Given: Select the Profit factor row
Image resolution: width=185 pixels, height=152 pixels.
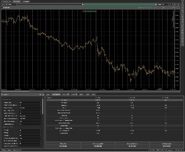Looking at the screenshot, I should pos(115,103).
